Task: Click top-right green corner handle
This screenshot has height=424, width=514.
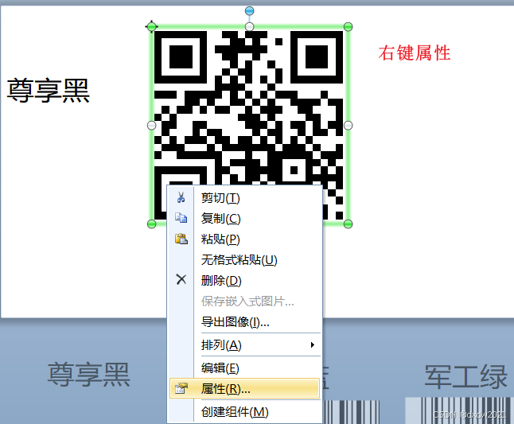Action: (x=349, y=26)
